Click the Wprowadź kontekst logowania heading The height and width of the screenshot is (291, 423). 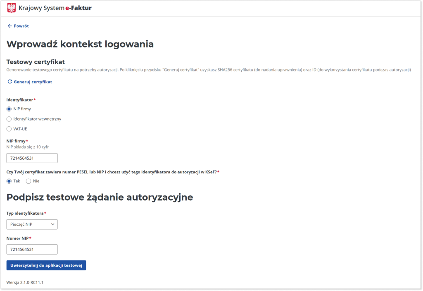click(x=80, y=44)
